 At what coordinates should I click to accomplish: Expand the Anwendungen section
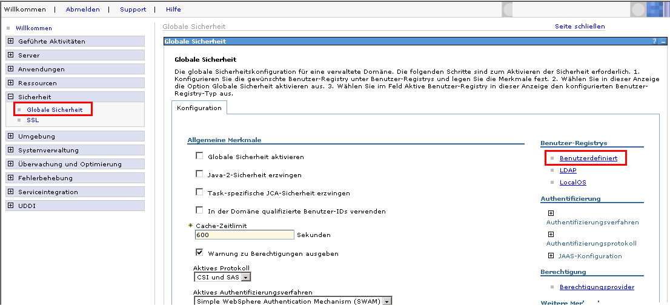coord(11,69)
